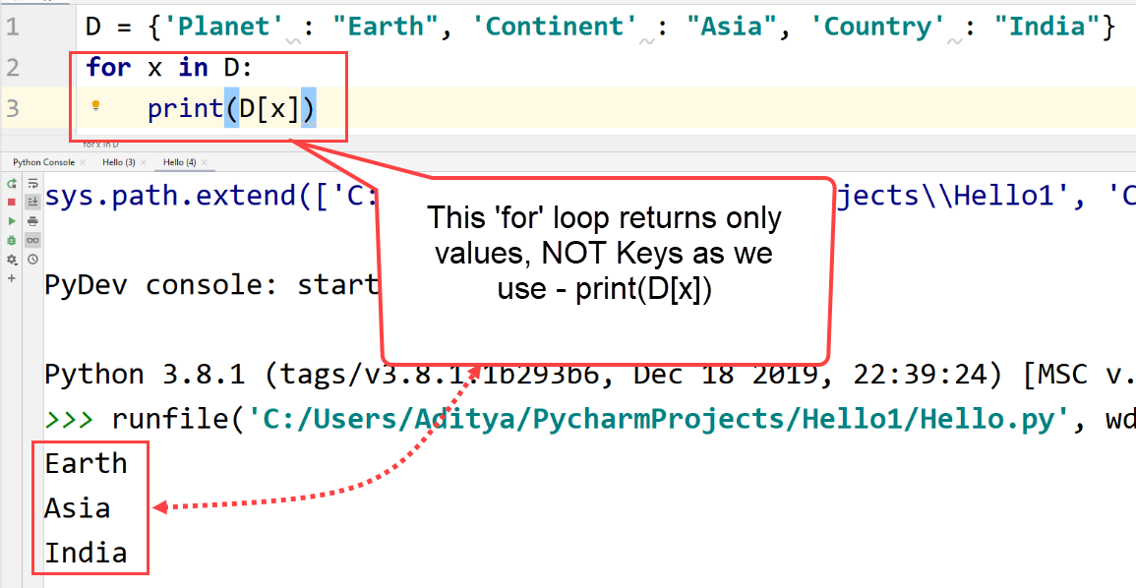Click the 'for x in D' breadcrumb

pyautogui.click(x=100, y=145)
